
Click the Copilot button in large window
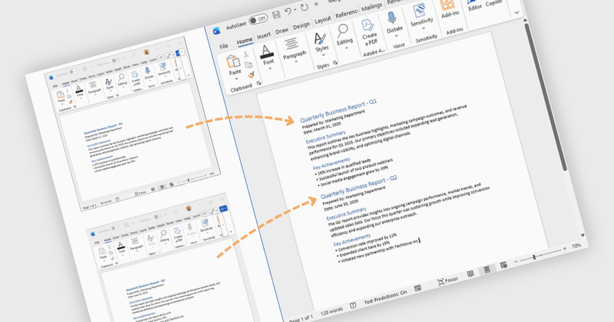click(494, 3)
